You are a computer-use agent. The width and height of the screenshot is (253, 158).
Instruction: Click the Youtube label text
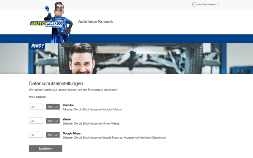click(68, 105)
